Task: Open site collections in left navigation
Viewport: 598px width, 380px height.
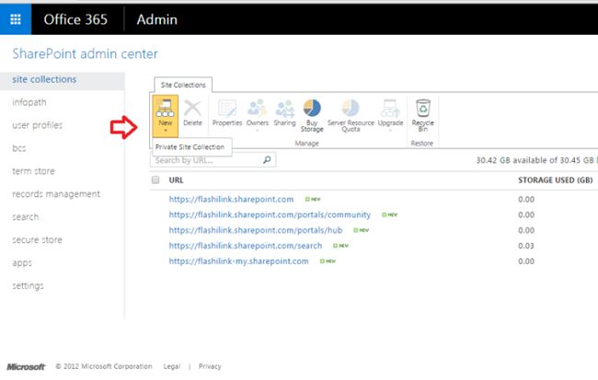Action: pyautogui.click(x=44, y=79)
